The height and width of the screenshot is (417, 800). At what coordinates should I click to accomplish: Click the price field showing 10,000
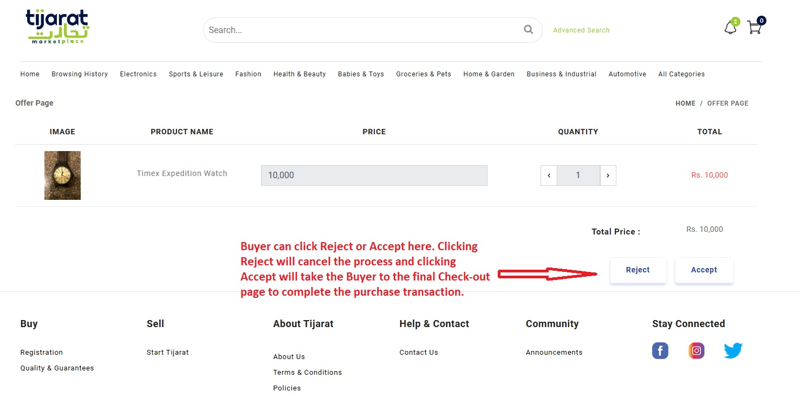pyautogui.click(x=374, y=175)
